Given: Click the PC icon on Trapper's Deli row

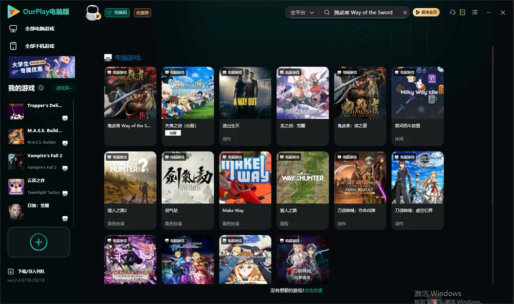Looking at the screenshot, I should pos(65,118).
